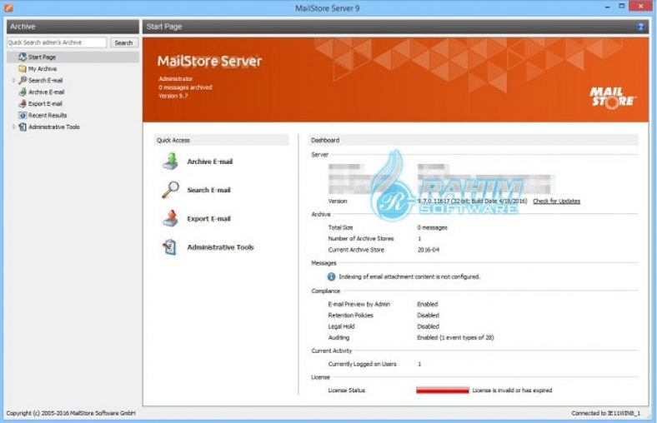
Task: Open help with the blue question mark icon
Action: [x=640, y=27]
